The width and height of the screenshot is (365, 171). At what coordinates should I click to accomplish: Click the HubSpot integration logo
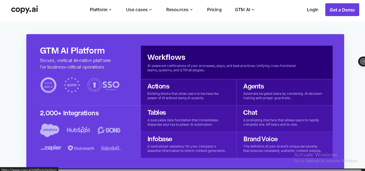coord(78,130)
